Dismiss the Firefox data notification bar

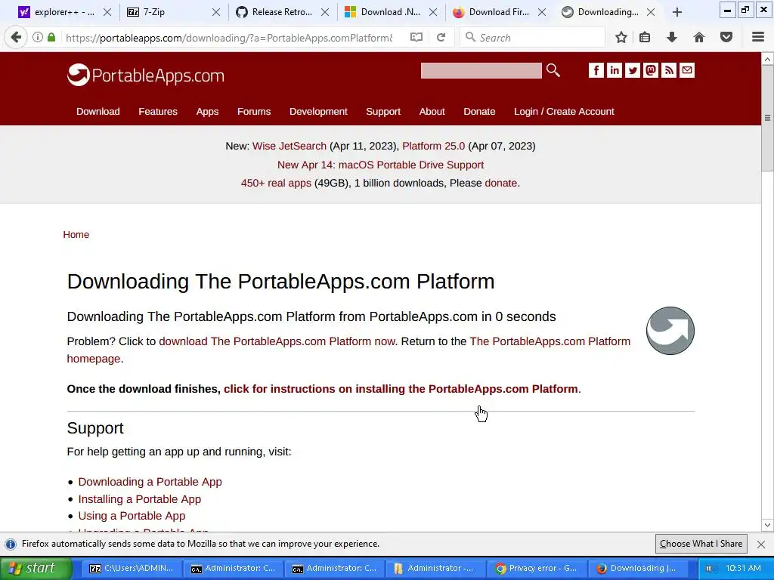click(760, 544)
